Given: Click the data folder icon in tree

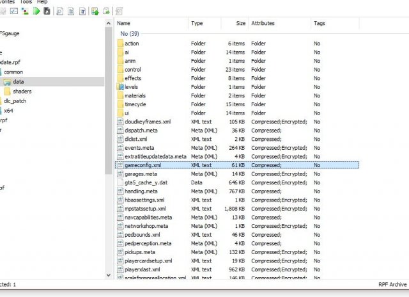Looking at the screenshot, I should pyautogui.click(x=7, y=82).
